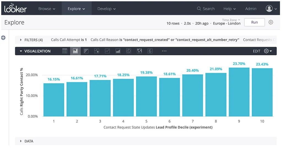Image resolution: width=282 pixels, height=149 pixels.
Task: Click the 21.09% bar for decile 8
Action: click(216, 95)
